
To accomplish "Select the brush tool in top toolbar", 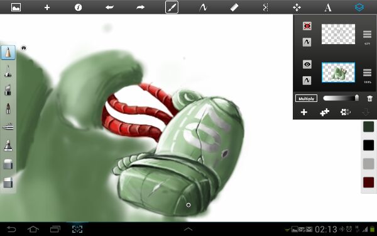I will pyautogui.click(x=172, y=7).
